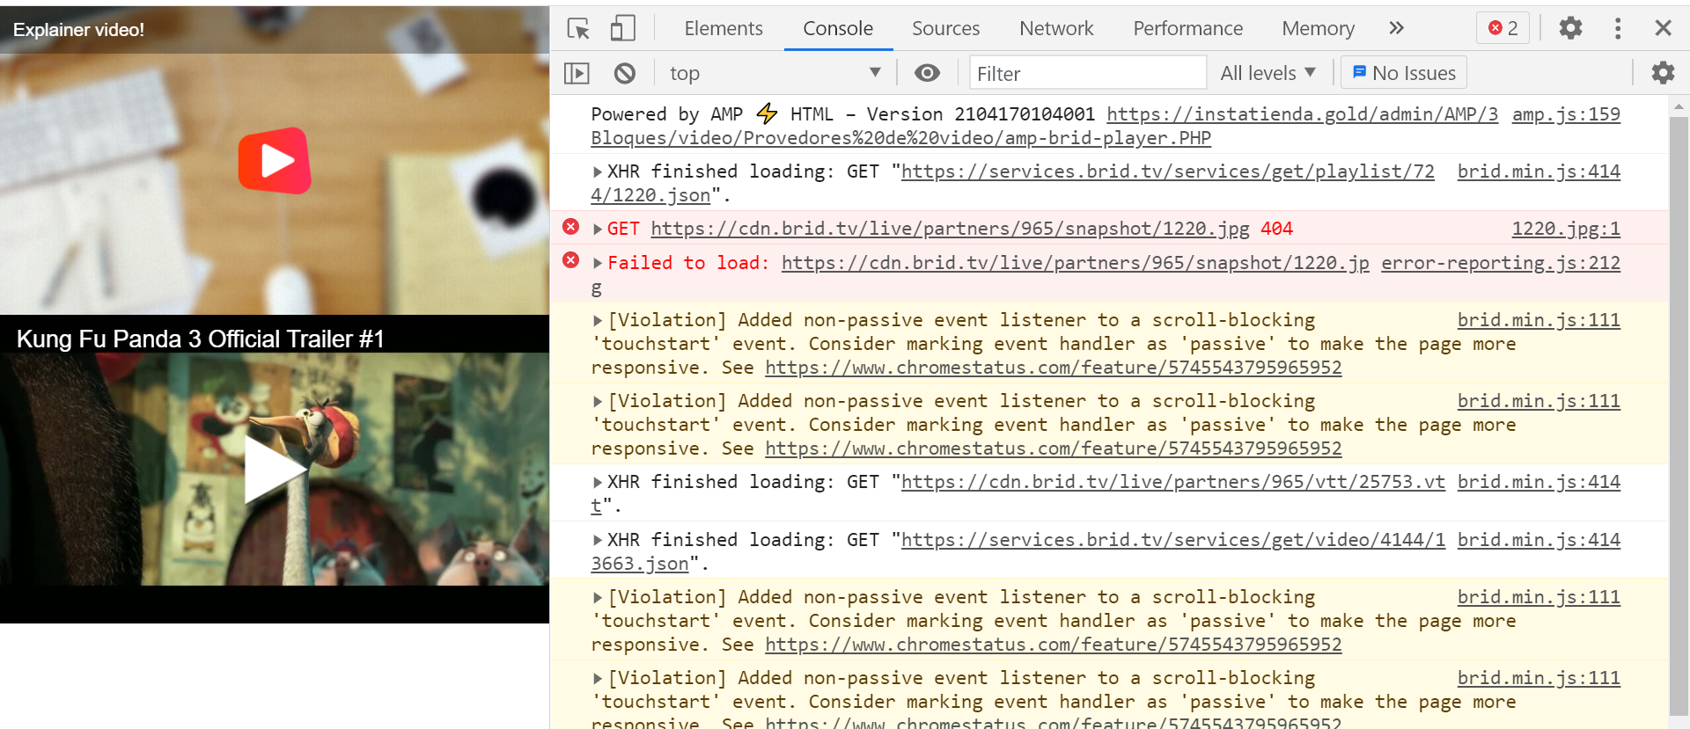This screenshot has height=729, width=1690.
Task: Open the JavaScript context 'top' dropdown
Action: point(775,73)
